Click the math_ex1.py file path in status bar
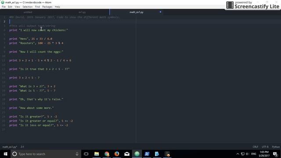Screen dimensions: 281x158 (x=10, y=147)
